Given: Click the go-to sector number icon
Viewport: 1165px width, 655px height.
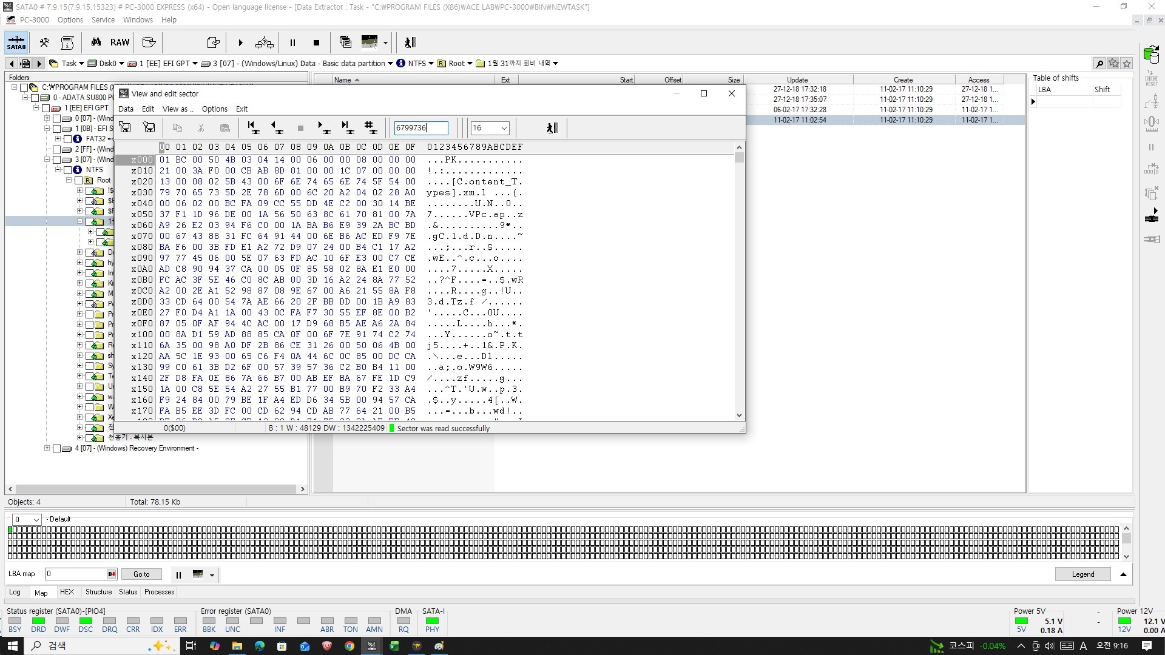Looking at the screenshot, I should point(370,127).
